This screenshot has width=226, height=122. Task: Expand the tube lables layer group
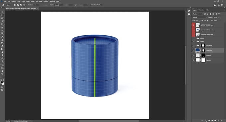(x=196, y=46)
